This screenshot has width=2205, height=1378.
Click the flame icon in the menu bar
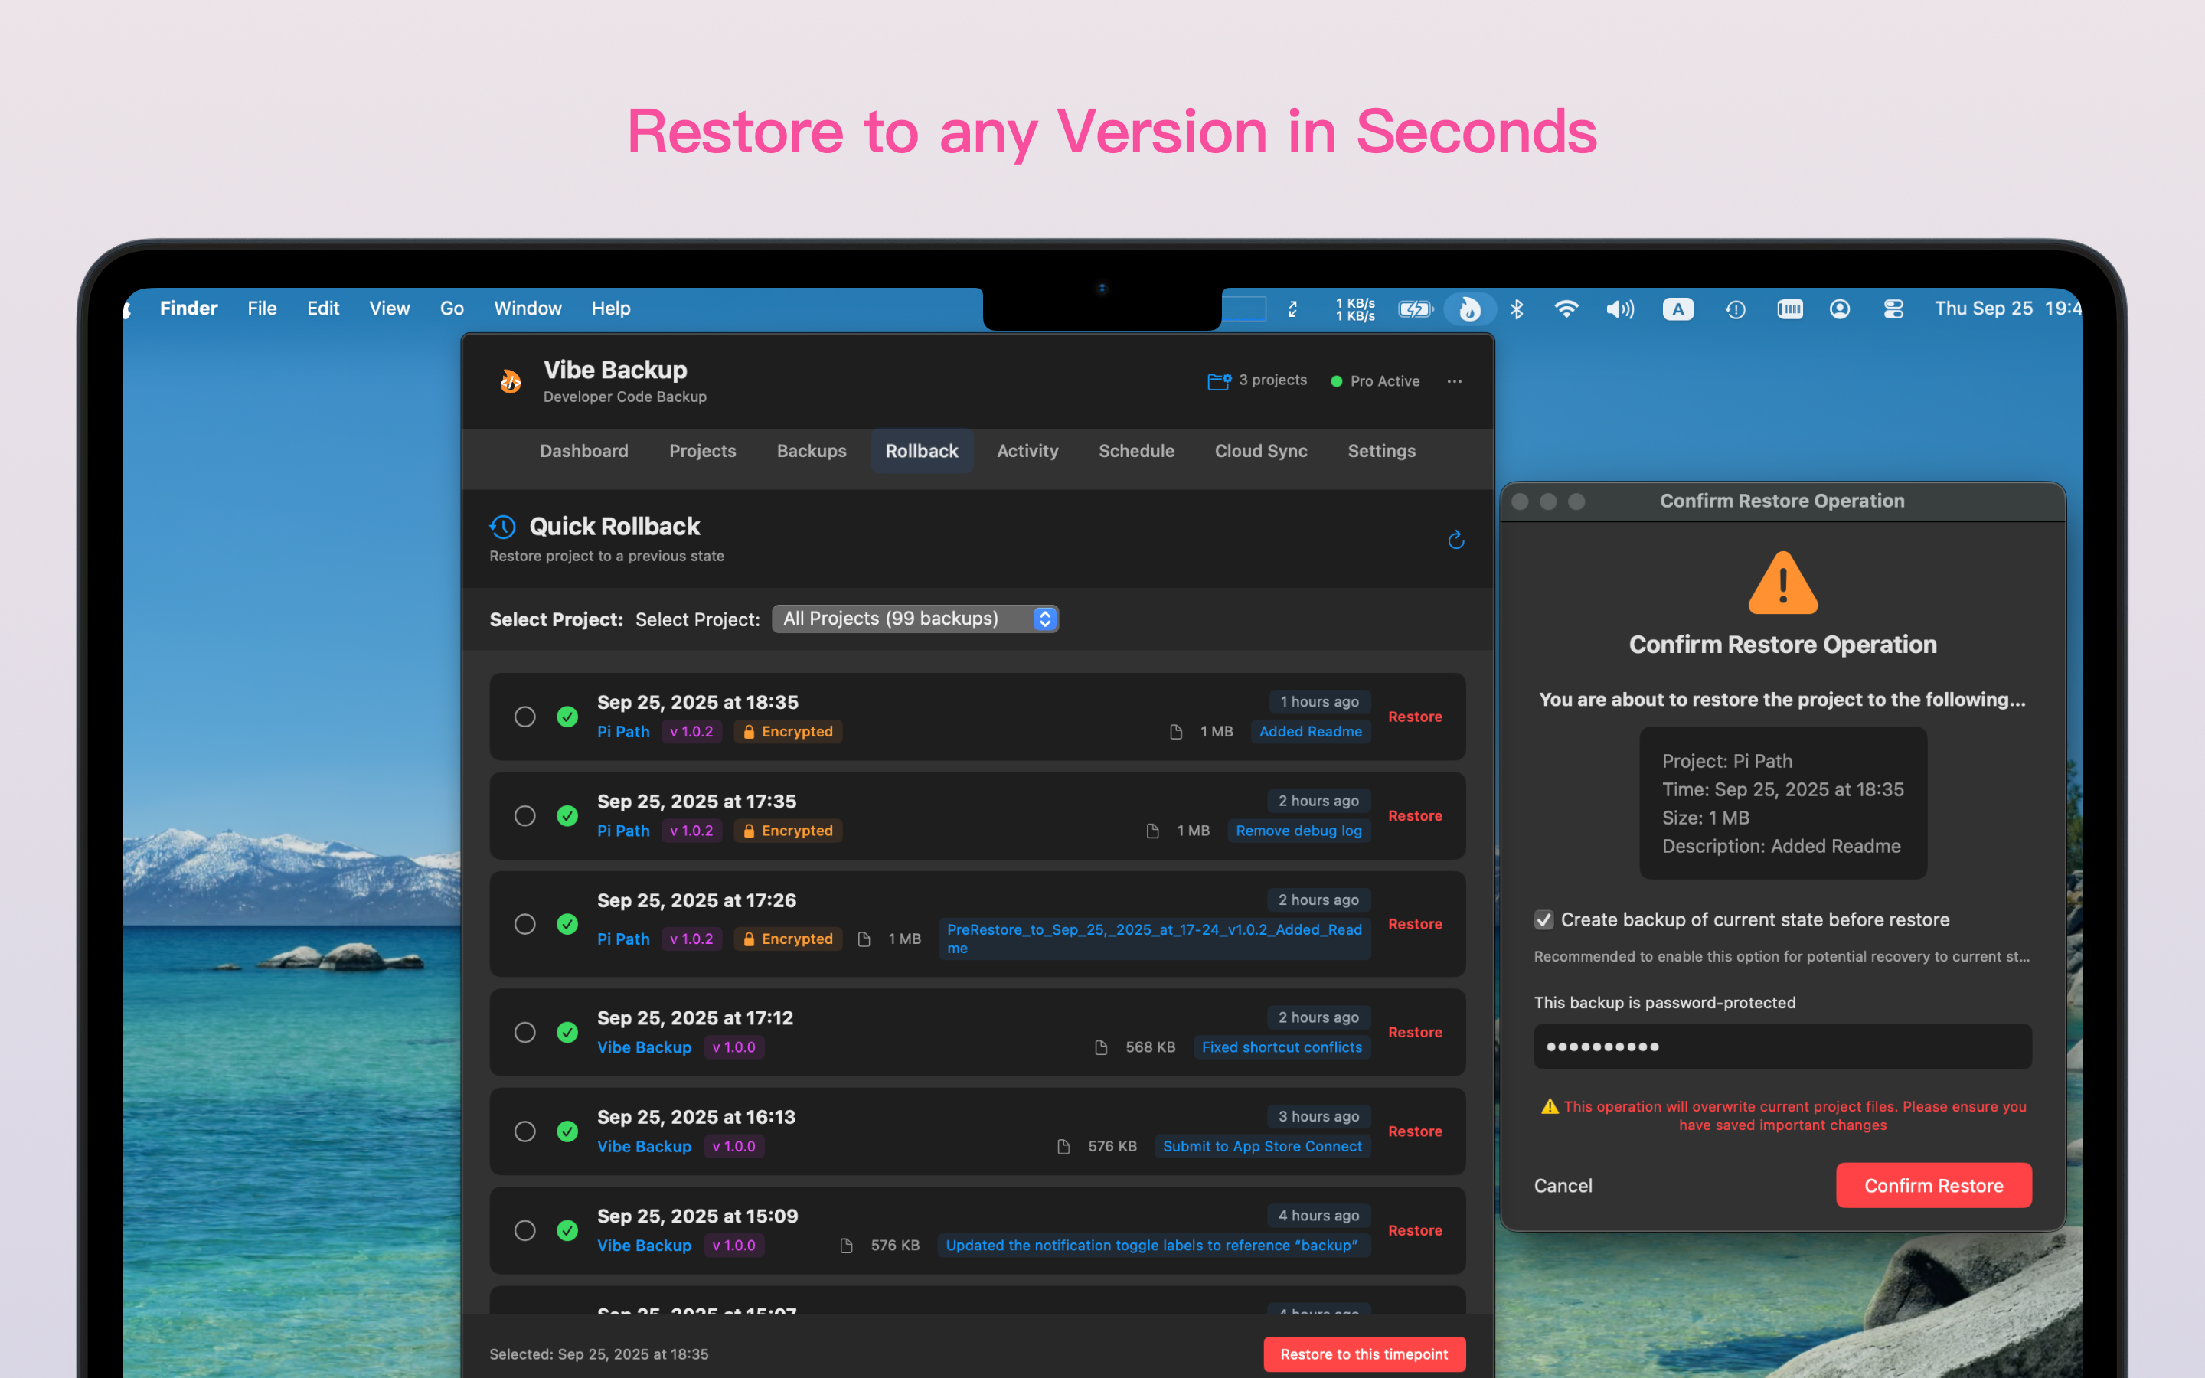pyautogui.click(x=1470, y=309)
